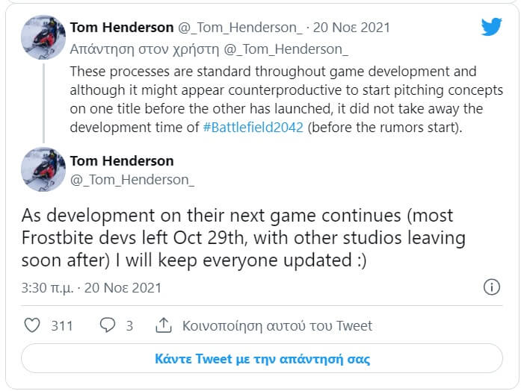Open the tweet info circle icon
The width and height of the screenshot is (521, 391).
[x=491, y=287]
